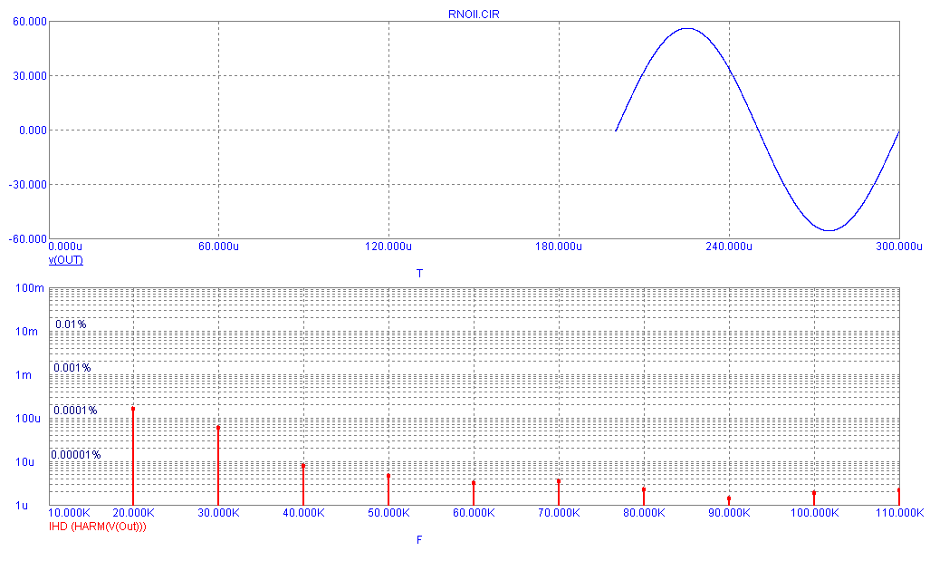Click the 0.01% annotation text

tap(71, 324)
